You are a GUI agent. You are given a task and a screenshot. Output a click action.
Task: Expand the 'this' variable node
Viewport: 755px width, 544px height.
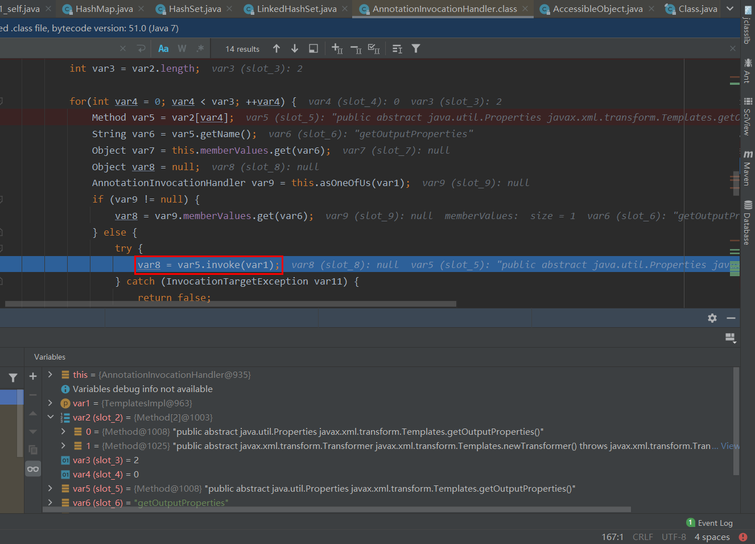point(50,374)
